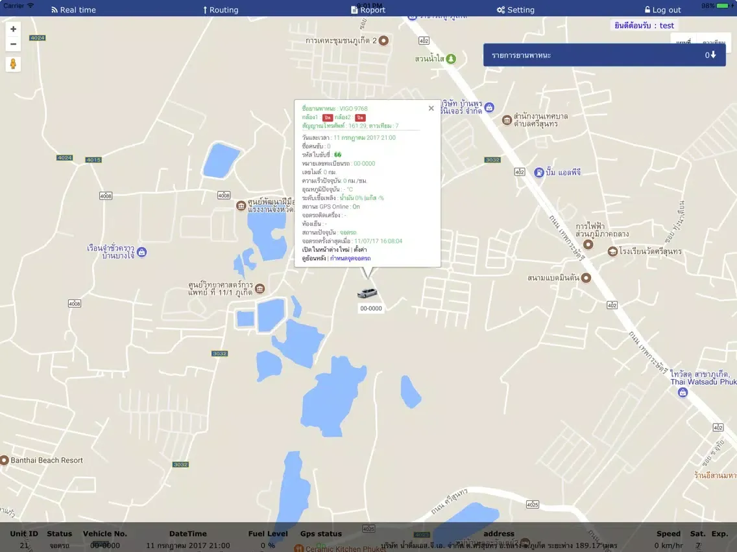The image size is (737, 552).
Task: Click บริษัท บ้านพร shopping marker icon
Action: [x=489, y=107]
